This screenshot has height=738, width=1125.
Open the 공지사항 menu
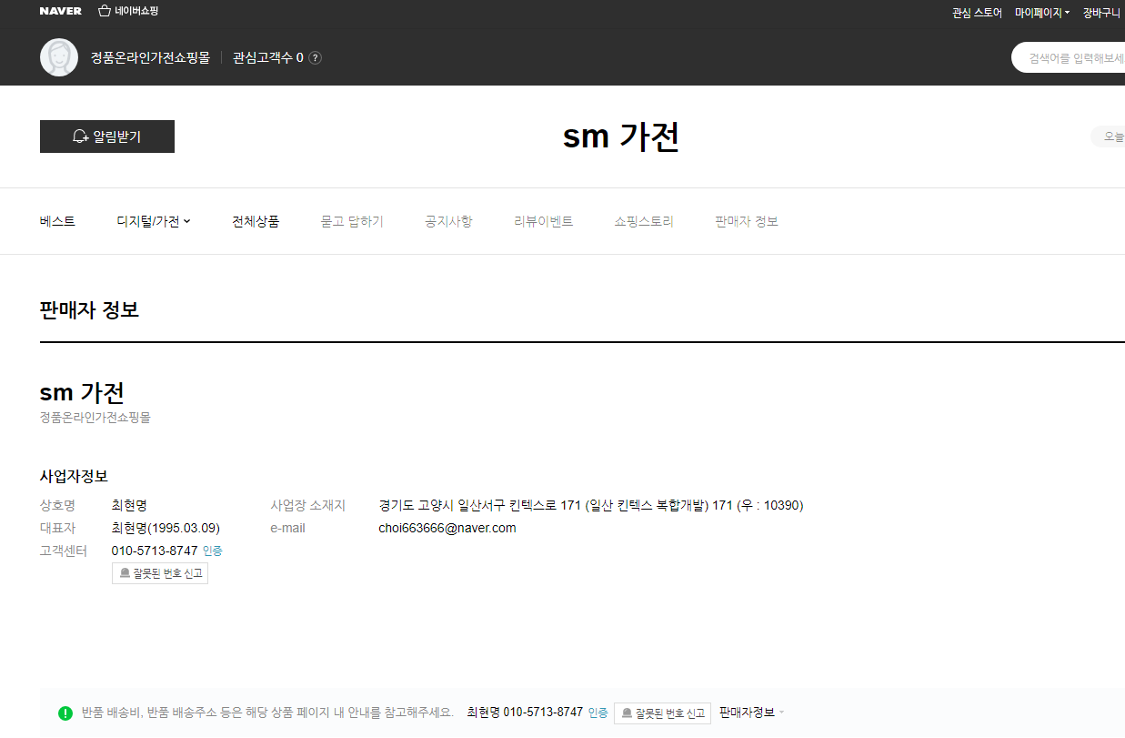[448, 221]
